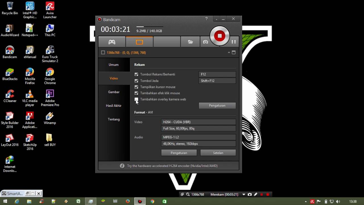Pause recording using the pause icon

pos(233,42)
